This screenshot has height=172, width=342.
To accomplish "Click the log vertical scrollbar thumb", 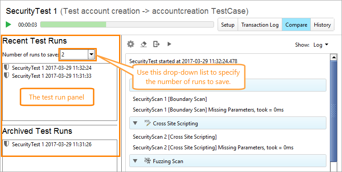I will pos(334,111).
